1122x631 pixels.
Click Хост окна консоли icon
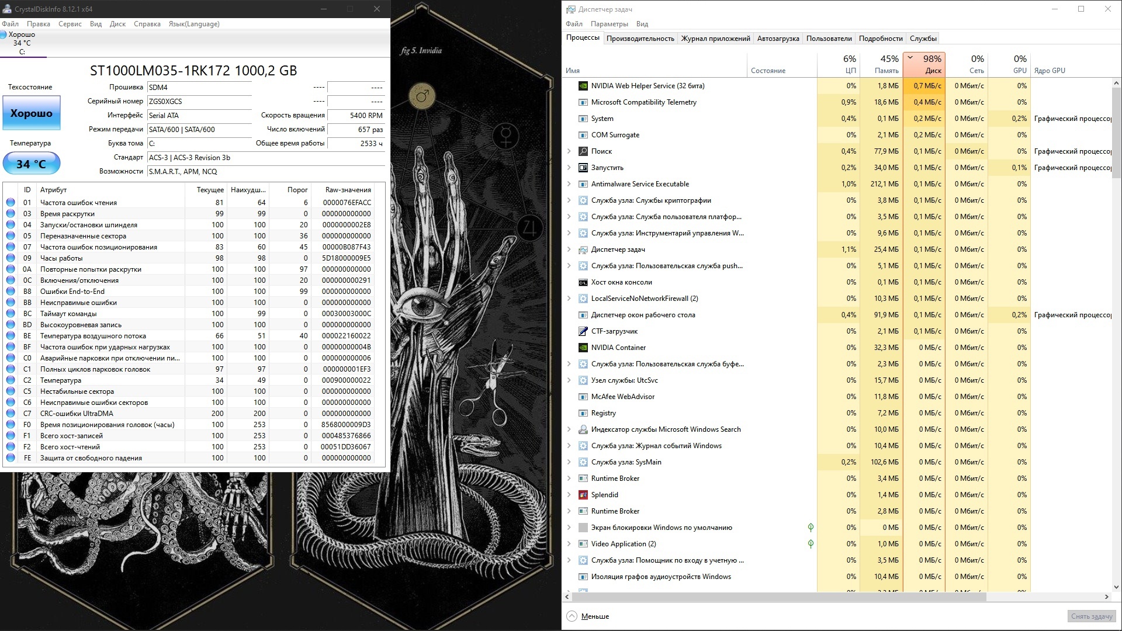coord(583,282)
